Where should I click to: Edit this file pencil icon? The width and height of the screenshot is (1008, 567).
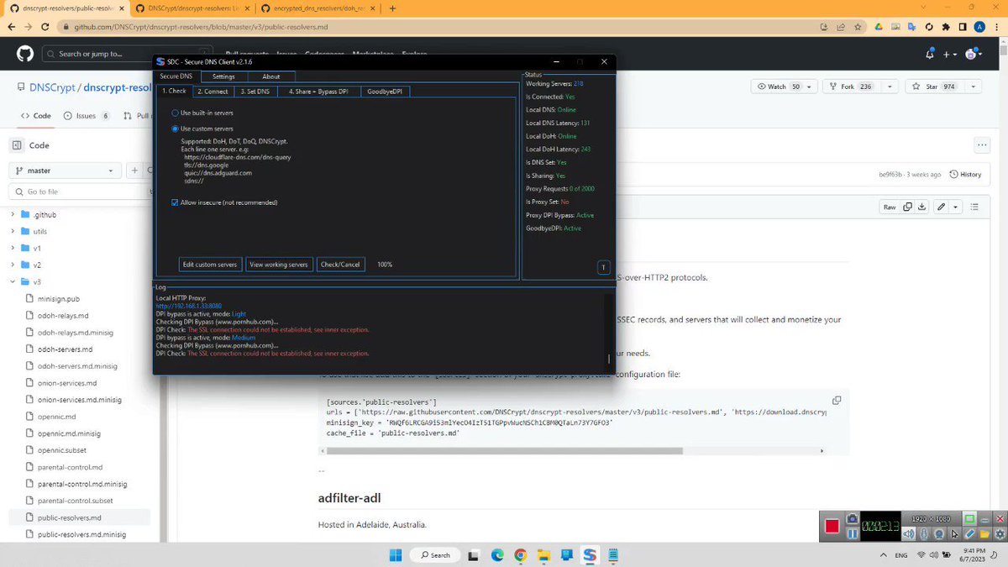[942, 207]
